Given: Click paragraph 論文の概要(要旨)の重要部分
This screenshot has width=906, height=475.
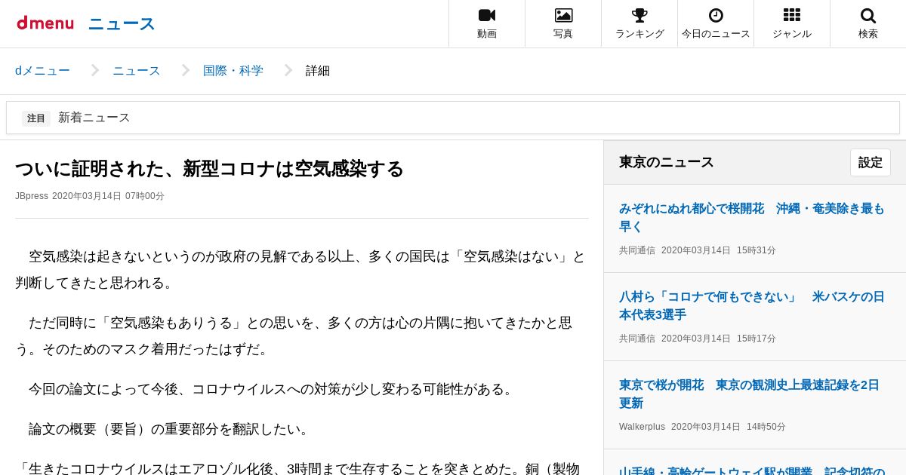Looking at the screenshot, I should [x=171, y=429].
